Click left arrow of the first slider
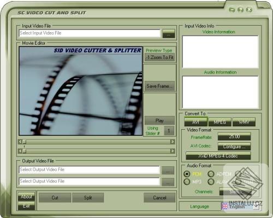This screenshot has width=273, height=218. click(x=20, y=142)
